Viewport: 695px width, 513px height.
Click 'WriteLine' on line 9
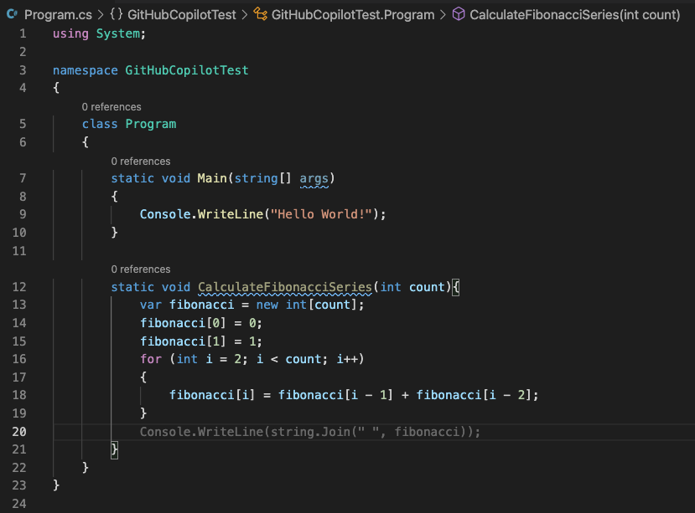pos(231,214)
